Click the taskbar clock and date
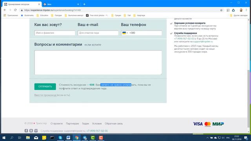This screenshot has width=251, height=141. (236, 137)
